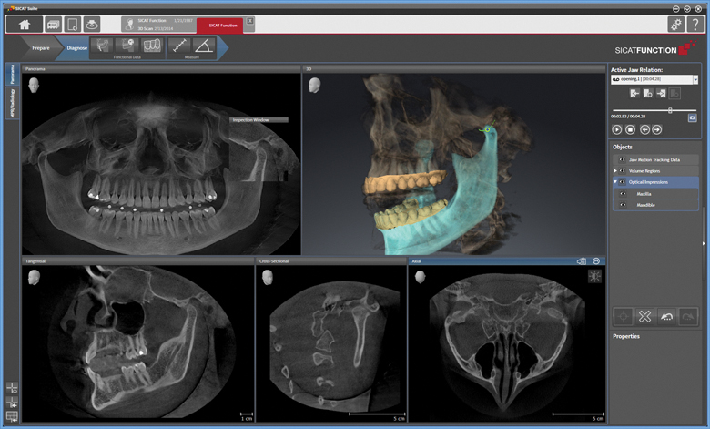Switch to the Panorama side tab

coord(12,75)
